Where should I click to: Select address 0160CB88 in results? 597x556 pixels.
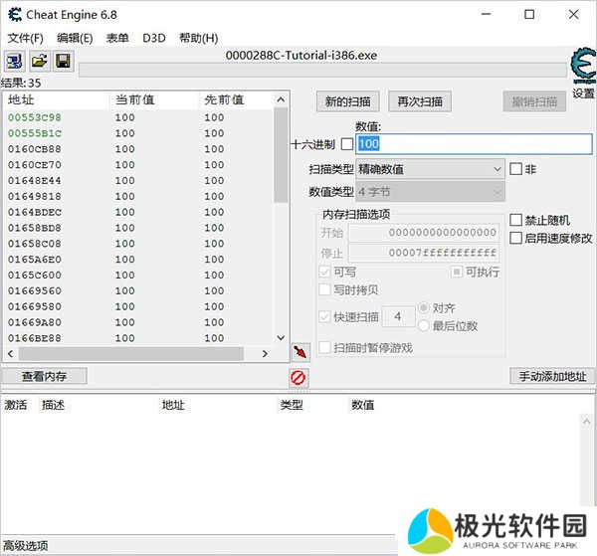coord(35,149)
